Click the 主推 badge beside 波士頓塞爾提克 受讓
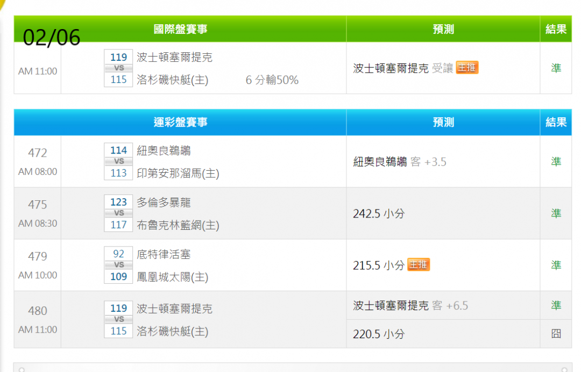 (467, 67)
